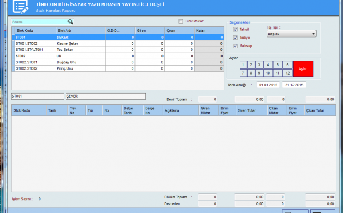Uncheck the Tediye option
The height and width of the screenshot is (213, 343).
click(x=236, y=38)
